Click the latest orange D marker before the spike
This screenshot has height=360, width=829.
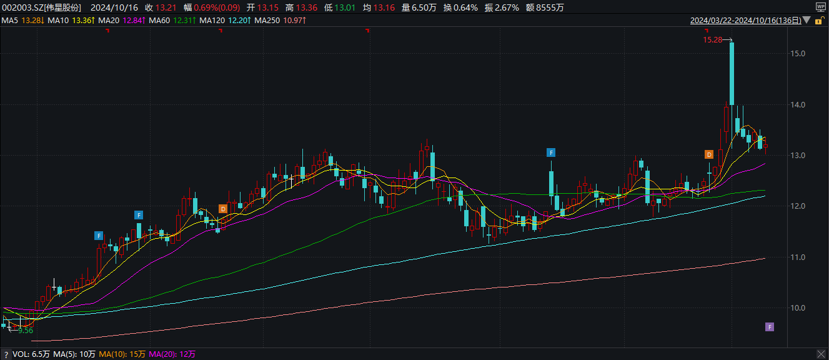(709, 154)
